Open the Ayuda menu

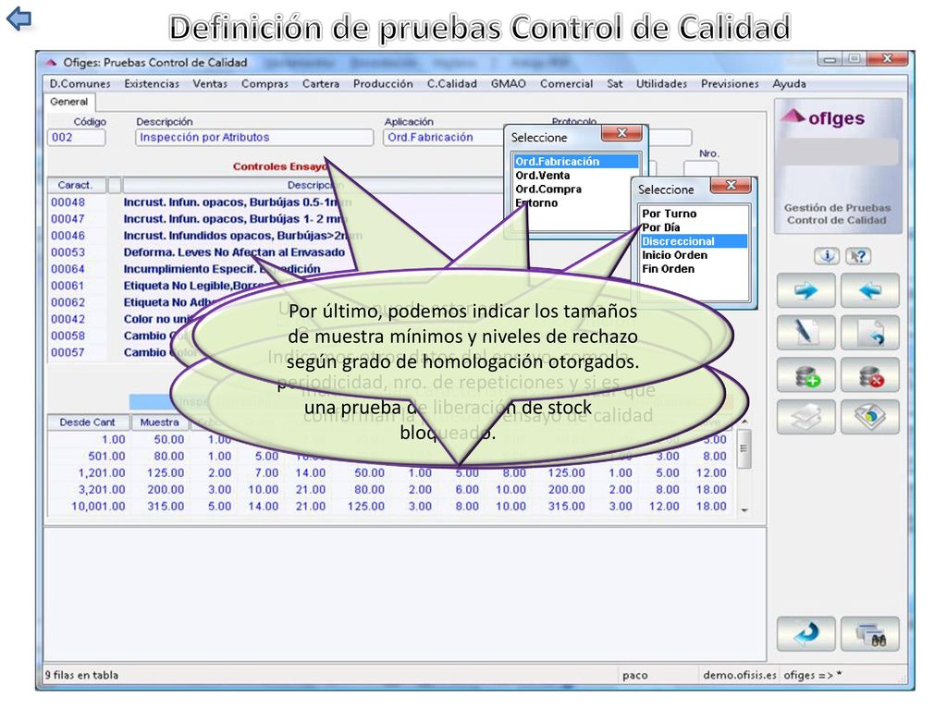click(x=789, y=84)
